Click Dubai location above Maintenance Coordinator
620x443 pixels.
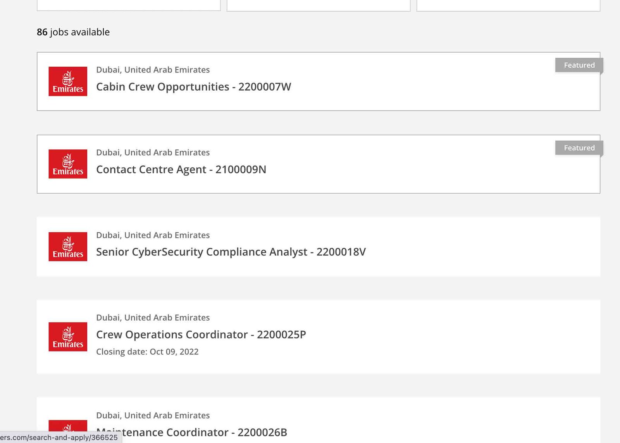point(153,416)
